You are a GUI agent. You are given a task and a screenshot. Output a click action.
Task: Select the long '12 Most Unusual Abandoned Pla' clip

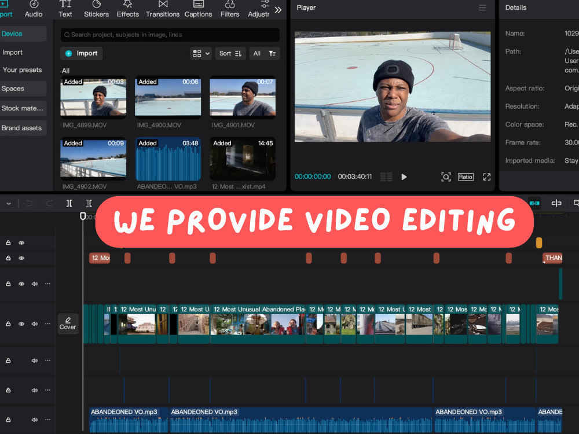[258, 324]
